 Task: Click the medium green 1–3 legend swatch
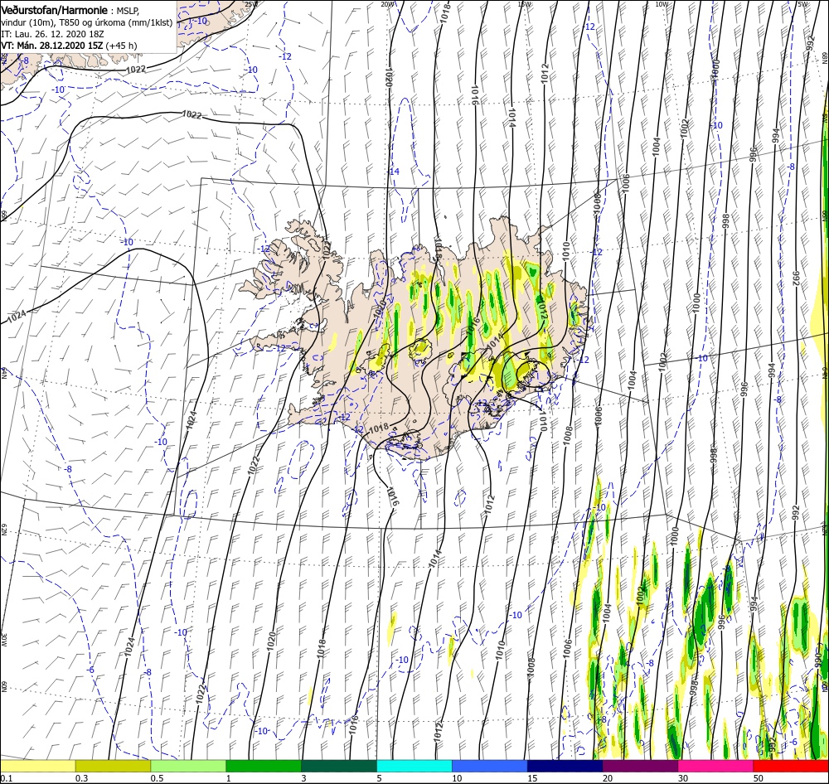264,766
